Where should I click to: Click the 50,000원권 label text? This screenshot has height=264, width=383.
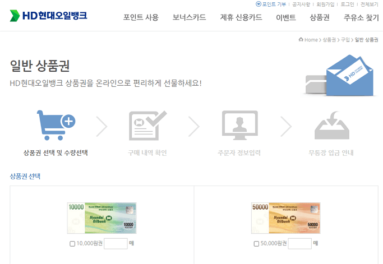(274, 243)
